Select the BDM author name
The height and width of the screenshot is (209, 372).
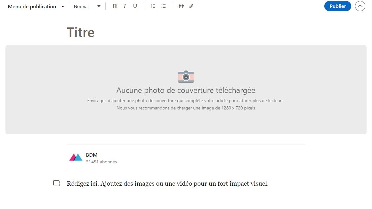[x=92, y=155]
